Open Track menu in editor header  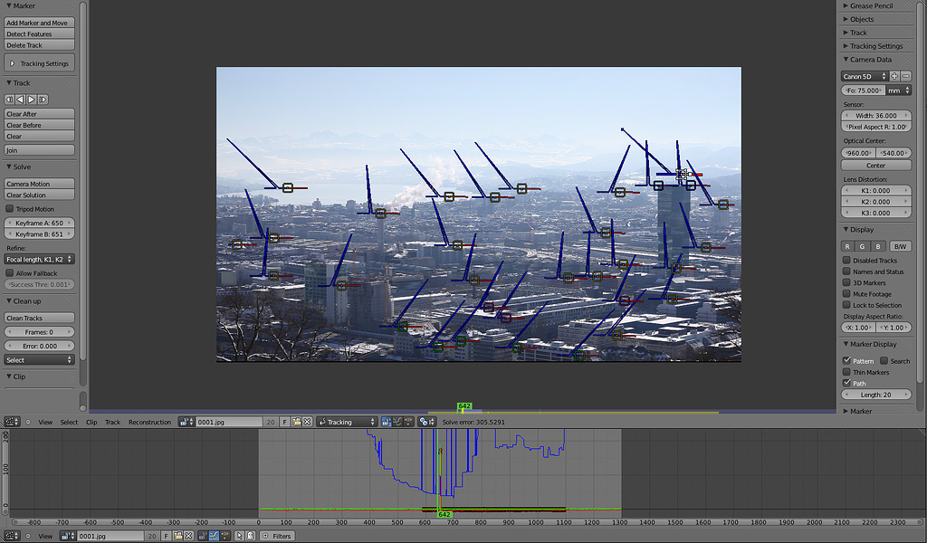(112, 422)
